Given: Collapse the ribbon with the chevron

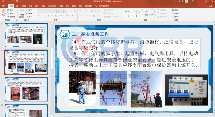Looking at the screenshot, I should (x=213, y=20).
